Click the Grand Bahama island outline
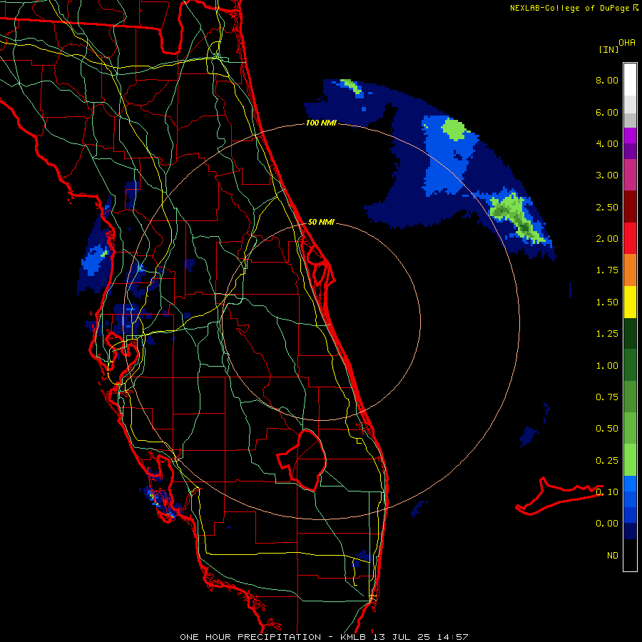The width and height of the screenshot is (642, 642). [x=559, y=496]
